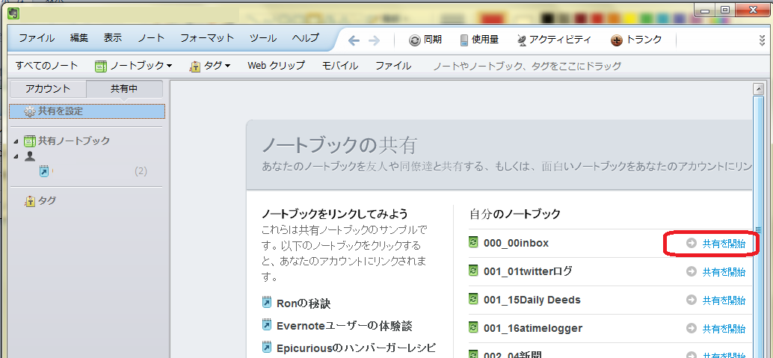
Task: Click the 同期 sync icon
Action: pyautogui.click(x=415, y=40)
